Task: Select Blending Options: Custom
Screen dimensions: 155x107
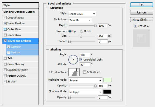Action: coord(20,12)
